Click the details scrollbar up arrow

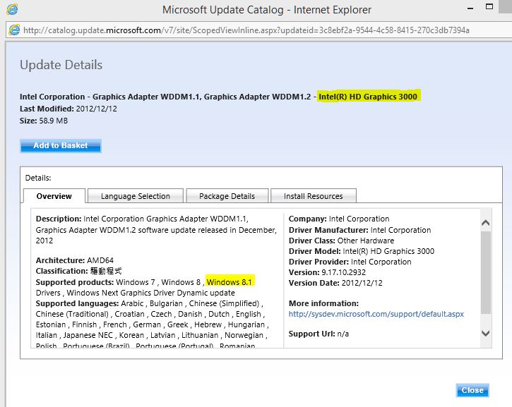tap(486, 223)
